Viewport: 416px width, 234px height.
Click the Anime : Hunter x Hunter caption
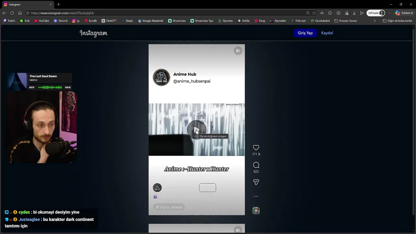click(197, 169)
